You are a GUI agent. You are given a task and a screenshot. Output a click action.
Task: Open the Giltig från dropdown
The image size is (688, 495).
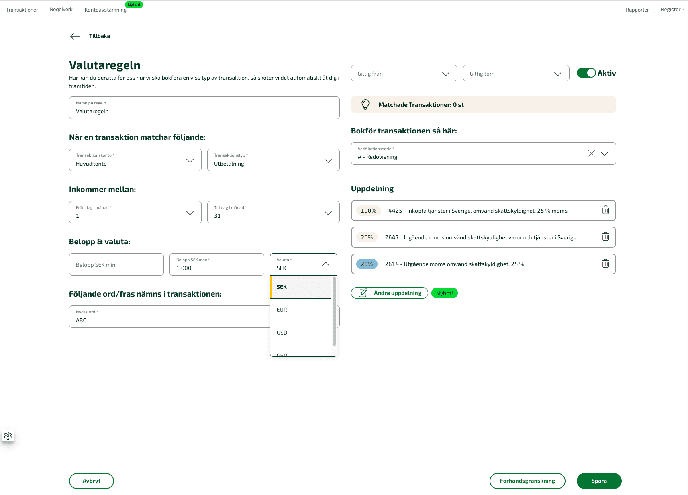404,74
